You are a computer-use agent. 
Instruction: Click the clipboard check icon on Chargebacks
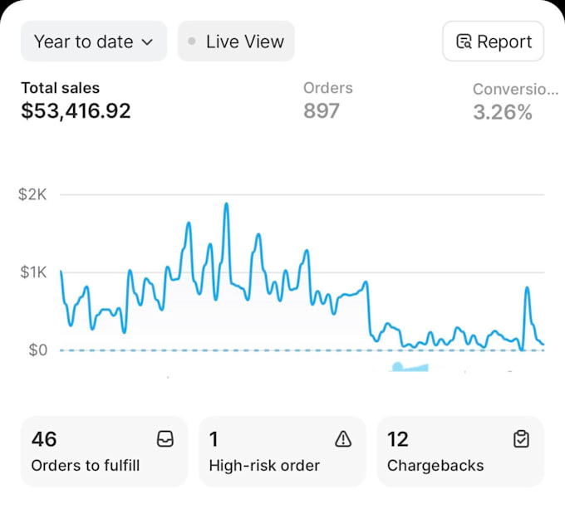click(x=521, y=439)
